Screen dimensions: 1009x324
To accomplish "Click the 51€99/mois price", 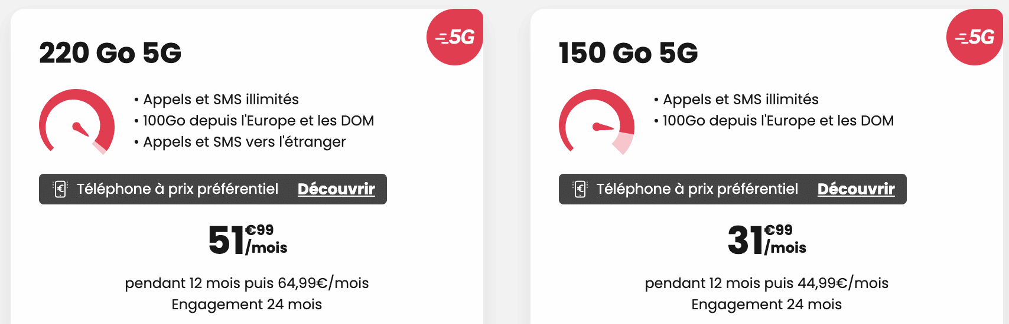I will click(248, 240).
